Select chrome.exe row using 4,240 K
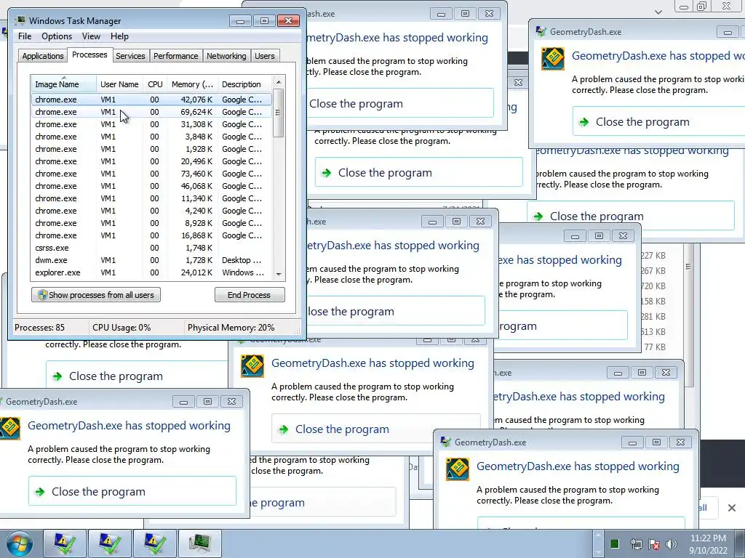Screen dimensions: 745x558 pyautogui.click(x=152, y=211)
